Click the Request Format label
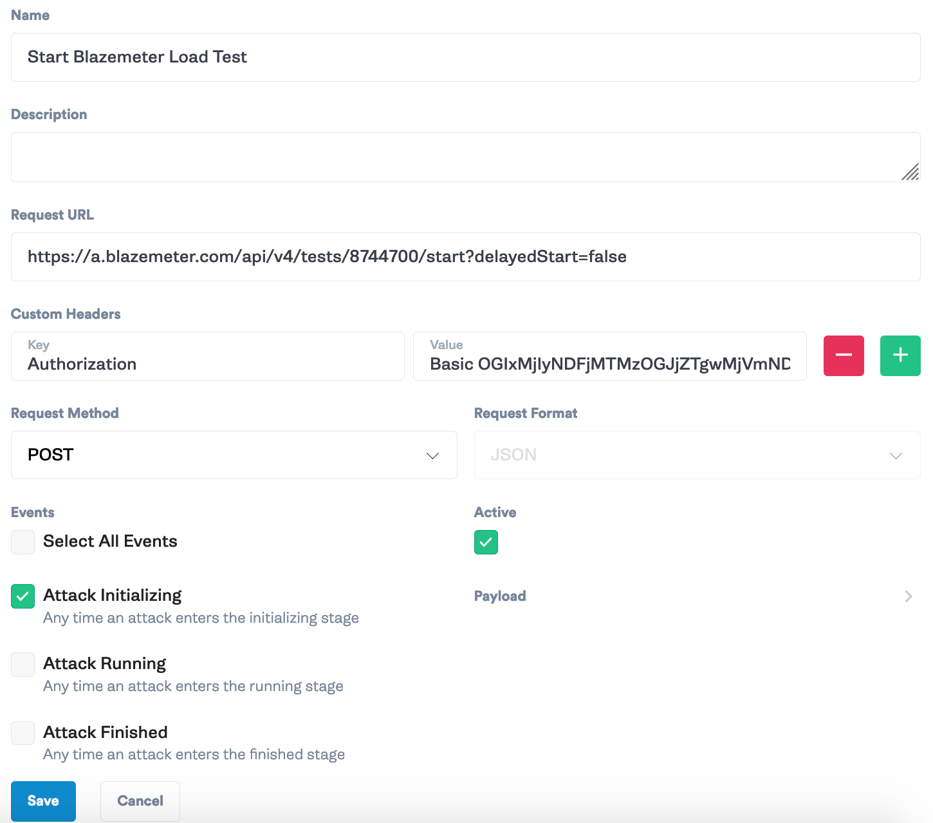The height and width of the screenshot is (823, 933). (x=526, y=413)
